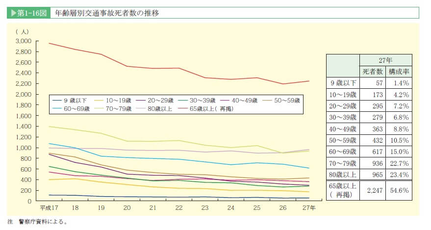Image resolution: width=431 pixels, height=230 pixels.
Task: Select the table cell value 57
Action: point(380,83)
